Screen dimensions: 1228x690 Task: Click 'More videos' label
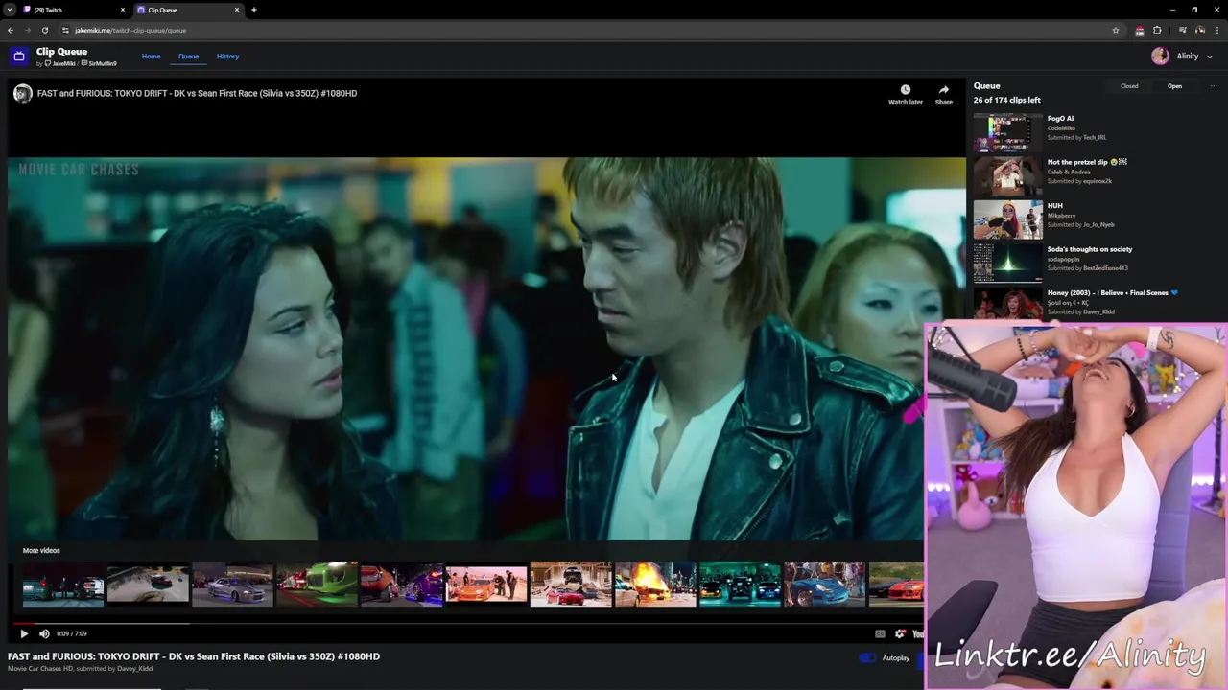tap(41, 551)
